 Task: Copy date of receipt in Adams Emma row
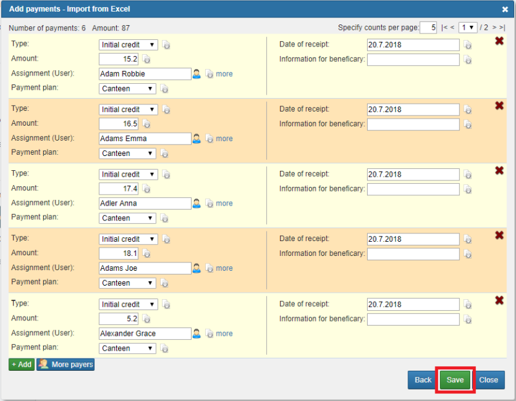(468, 110)
